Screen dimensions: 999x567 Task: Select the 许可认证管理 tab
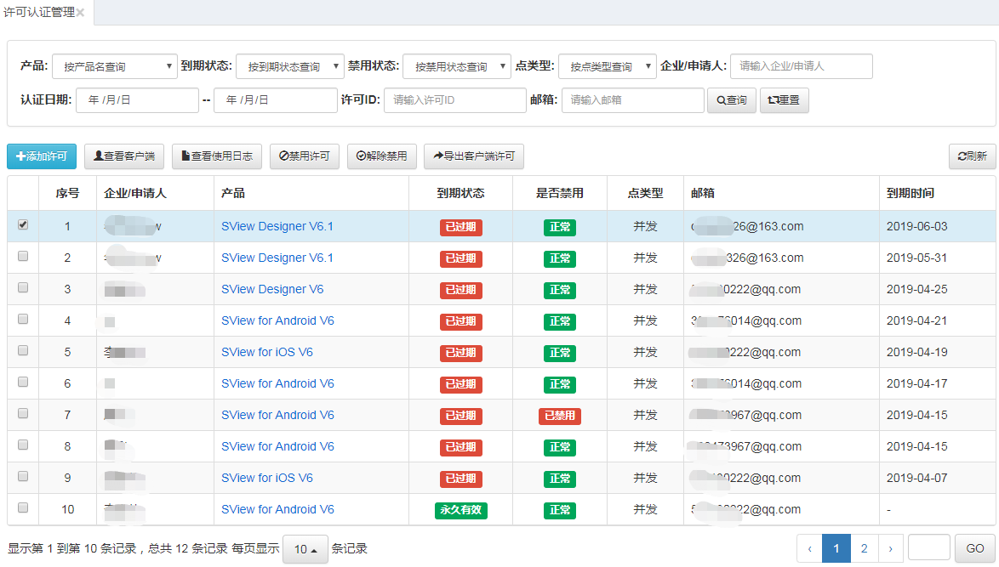[39, 12]
